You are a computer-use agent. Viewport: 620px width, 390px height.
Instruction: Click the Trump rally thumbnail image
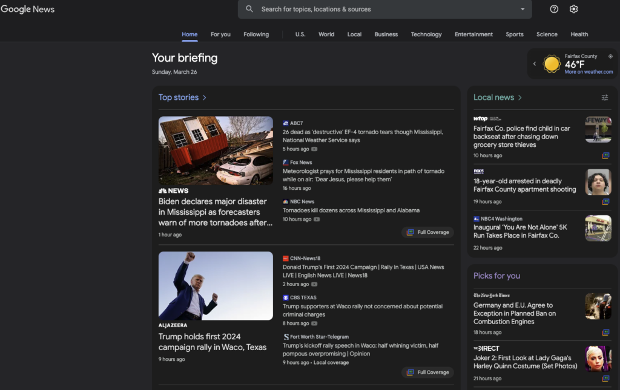(216, 285)
